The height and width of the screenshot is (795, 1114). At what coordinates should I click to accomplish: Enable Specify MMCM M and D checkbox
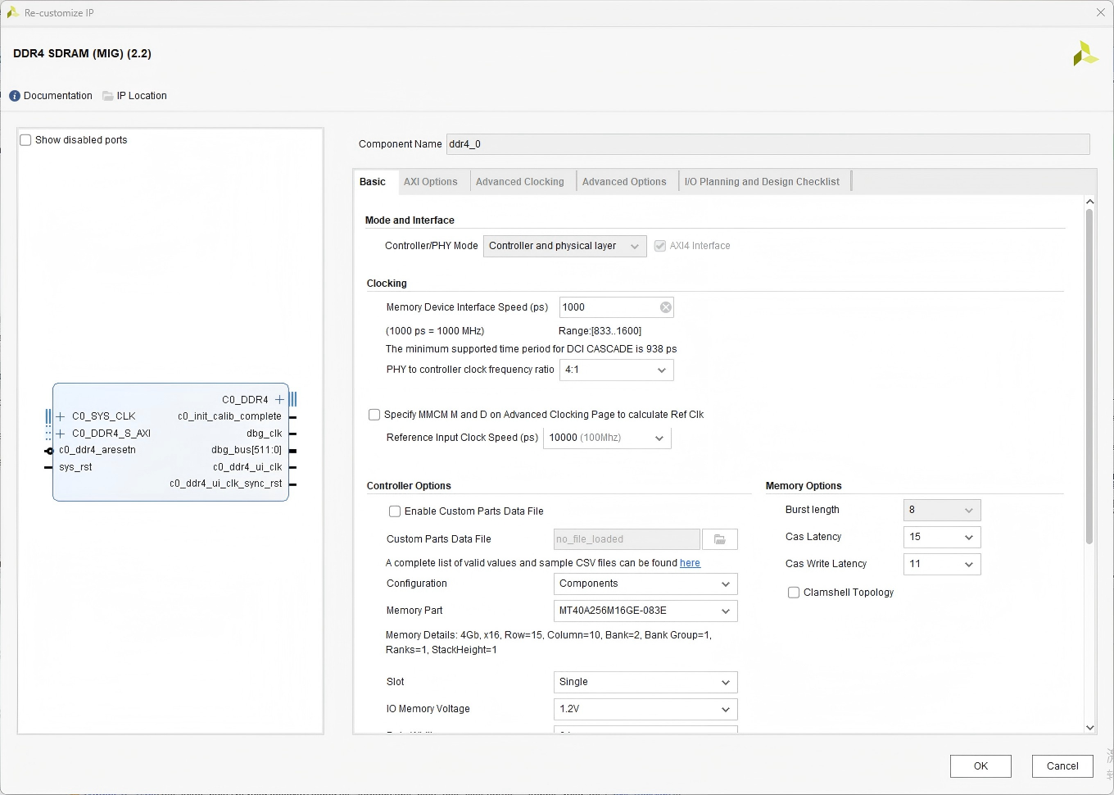pos(374,415)
